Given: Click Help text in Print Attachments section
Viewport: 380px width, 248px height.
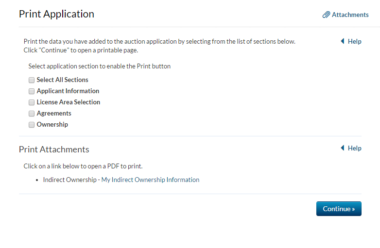Looking at the screenshot, I should [x=354, y=149].
